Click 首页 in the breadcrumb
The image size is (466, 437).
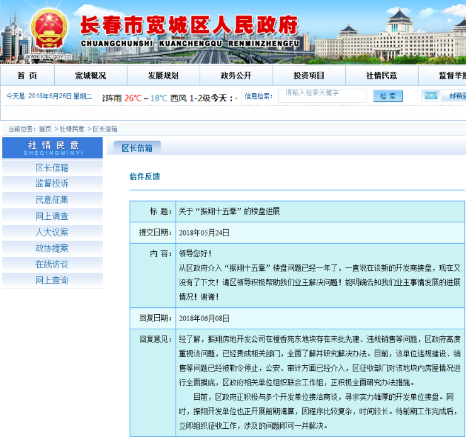(45, 129)
